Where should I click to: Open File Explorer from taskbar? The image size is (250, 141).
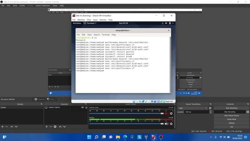(x=118, y=137)
